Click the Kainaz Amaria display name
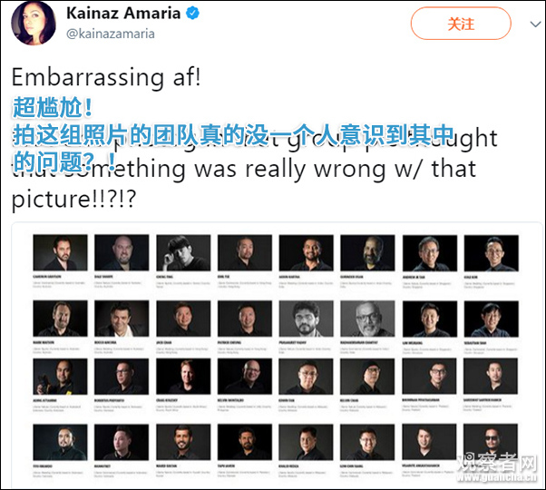The height and width of the screenshot is (490, 546). click(x=123, y=14)
